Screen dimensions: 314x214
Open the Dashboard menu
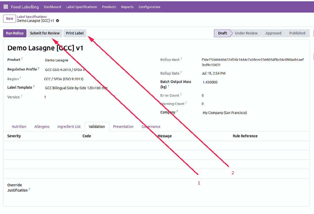pyautogui.click(x=52, y=7)
